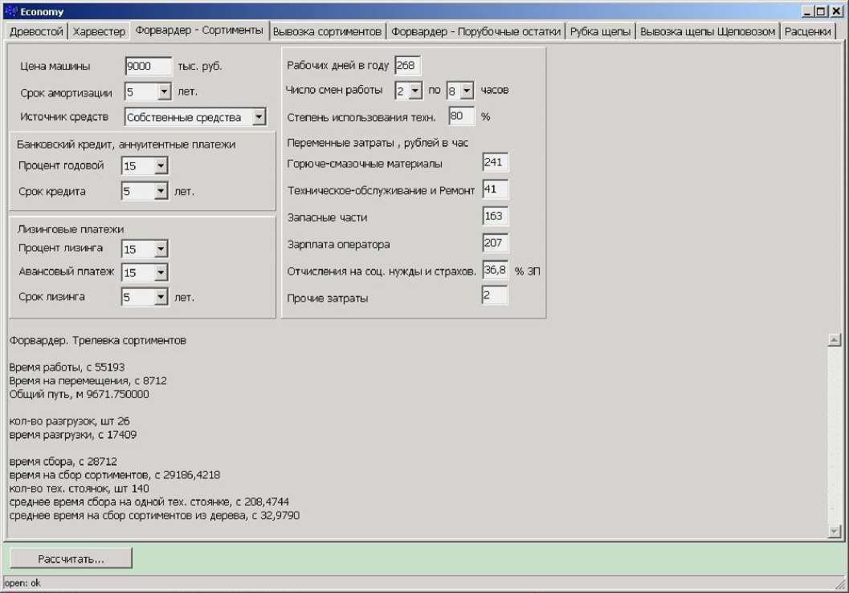Screen dimensions: 849x593
Task: Click the Горюче-смазочные материалы value field
Action: 495,163
